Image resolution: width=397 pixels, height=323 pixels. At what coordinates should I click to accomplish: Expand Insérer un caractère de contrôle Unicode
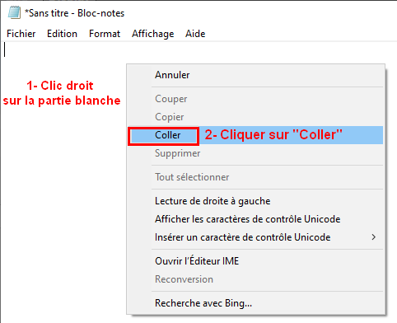pyautogui.click(x=255, y=237)
